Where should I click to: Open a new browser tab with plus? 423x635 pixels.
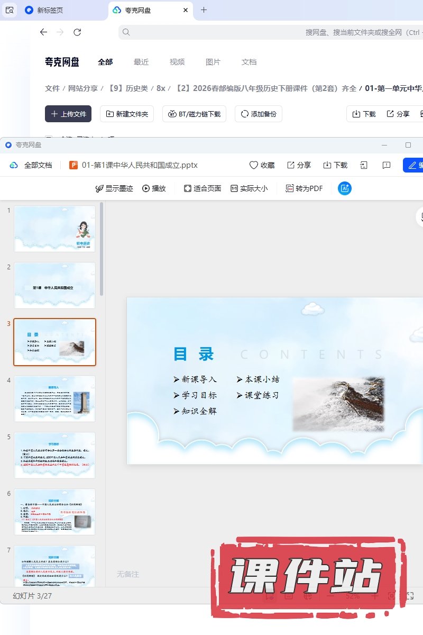point(204,10)
